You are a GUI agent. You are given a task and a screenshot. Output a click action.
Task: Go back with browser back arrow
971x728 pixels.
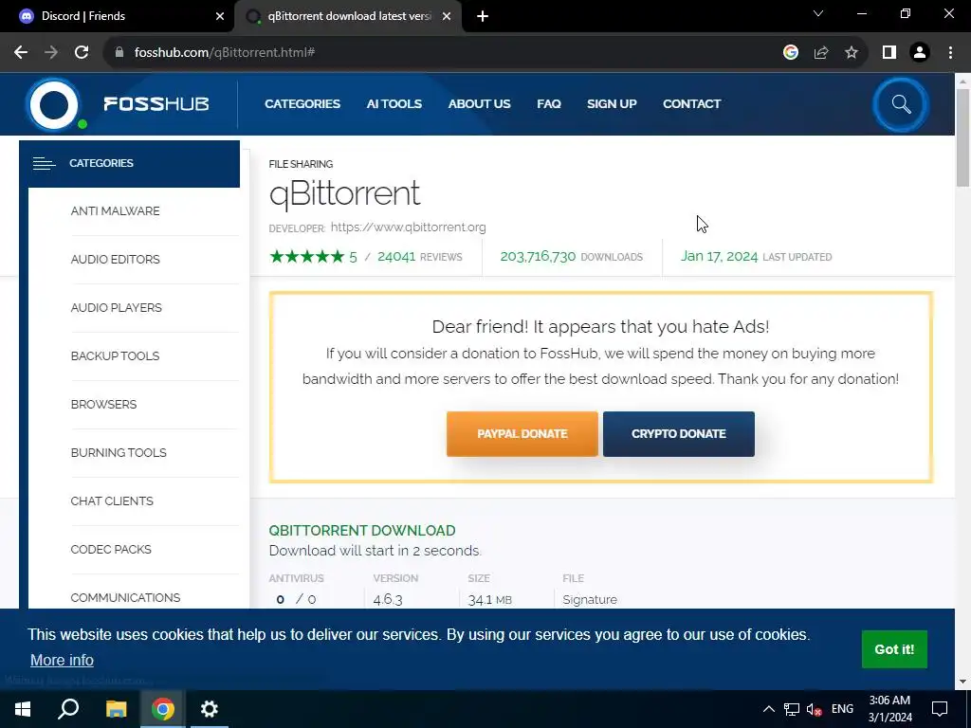click(x=21, y=53)
